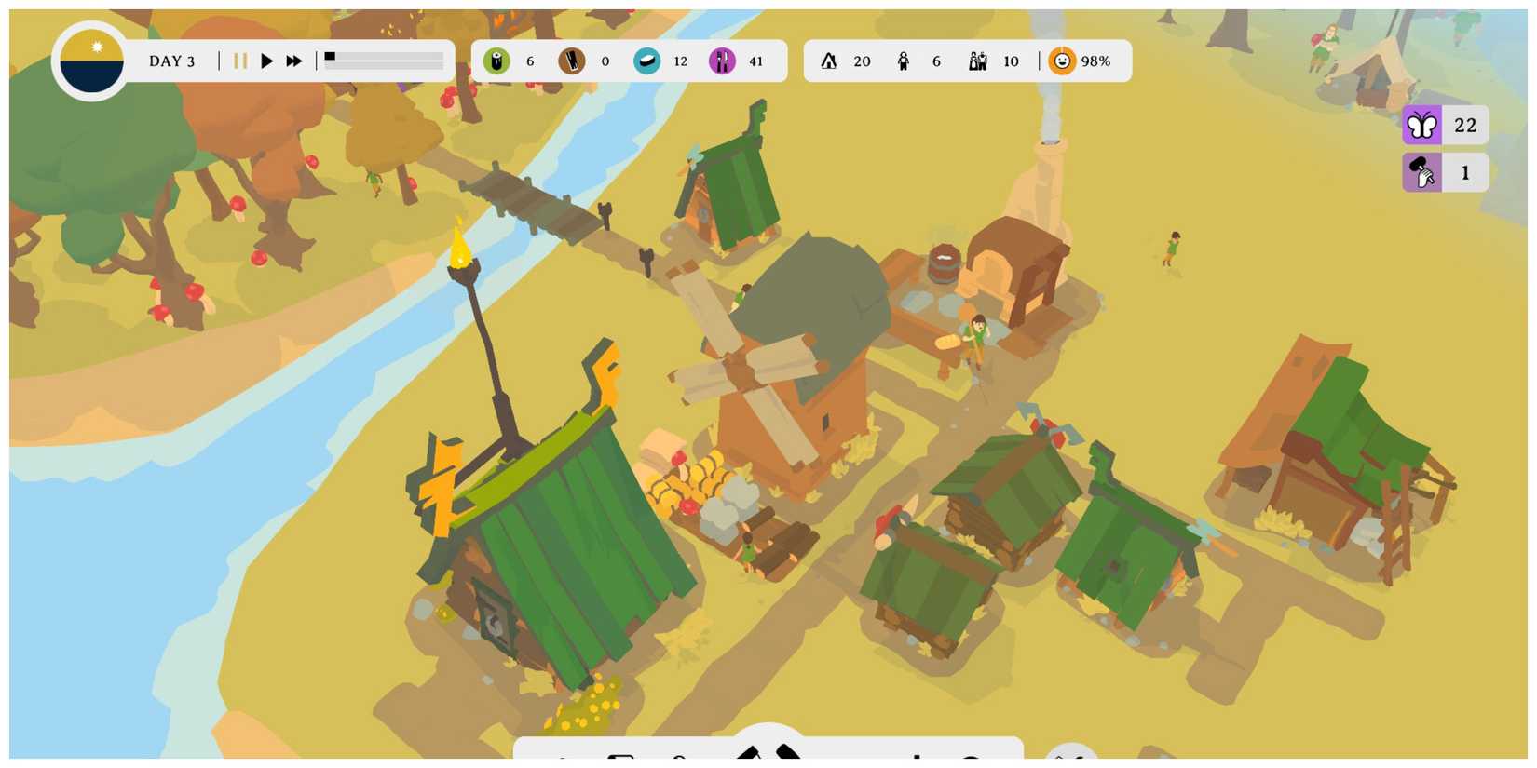Activate fast-forward speed
The height and width of the screenshot is (768, 1537).
(293, 61)
